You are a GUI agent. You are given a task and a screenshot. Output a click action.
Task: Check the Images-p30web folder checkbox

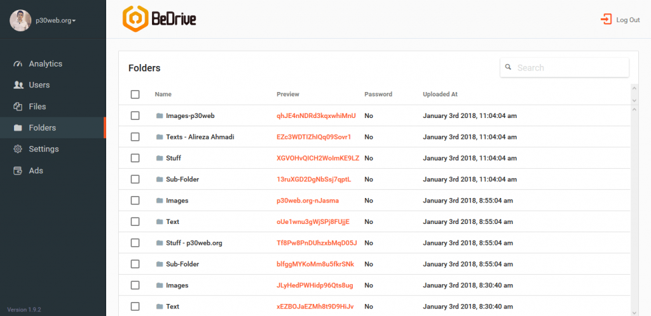135,116
